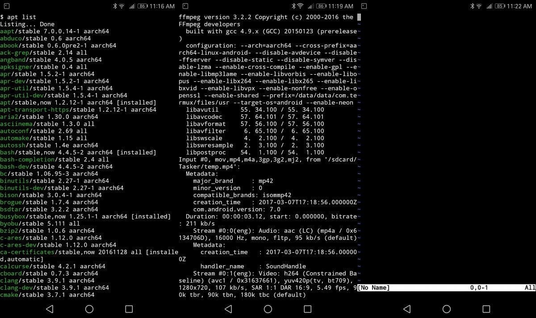This screenshot has width=536, height=318.
Task: Click vim cursor block at top line
Action: click(359, 17)
